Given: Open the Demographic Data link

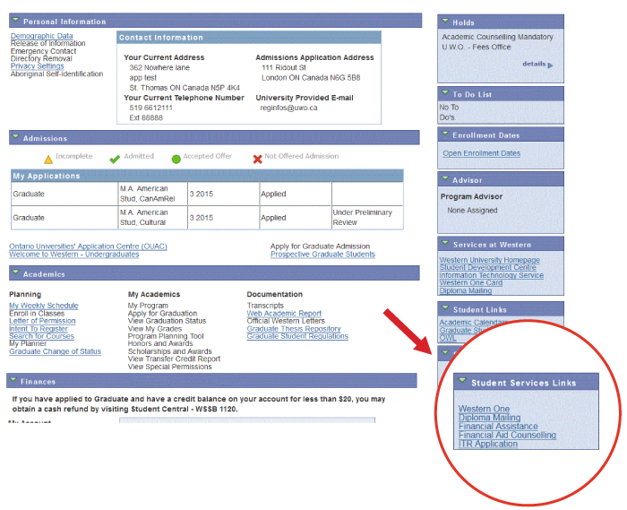Looking at the screenshot, I should click(41, 36).
